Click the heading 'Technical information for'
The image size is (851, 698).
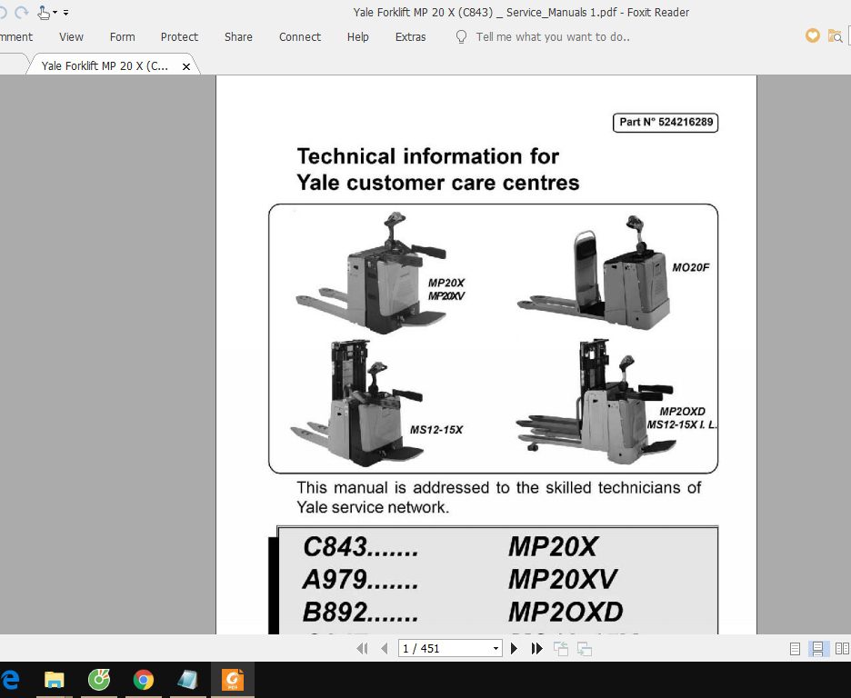[427, 156]
